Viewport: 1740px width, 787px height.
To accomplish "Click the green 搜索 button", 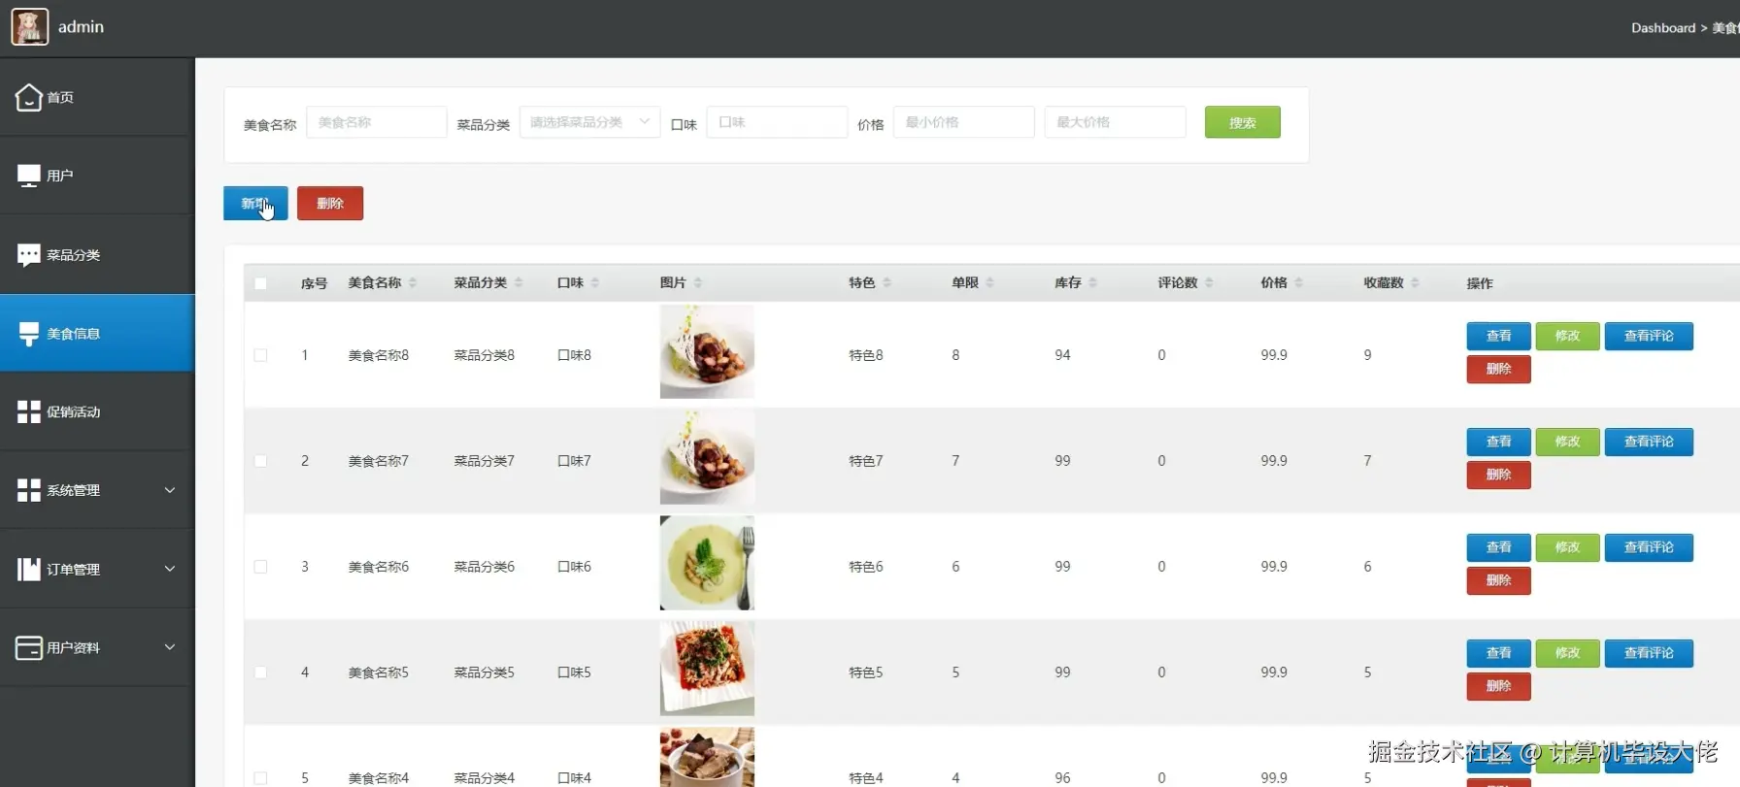I will 1242,122.
